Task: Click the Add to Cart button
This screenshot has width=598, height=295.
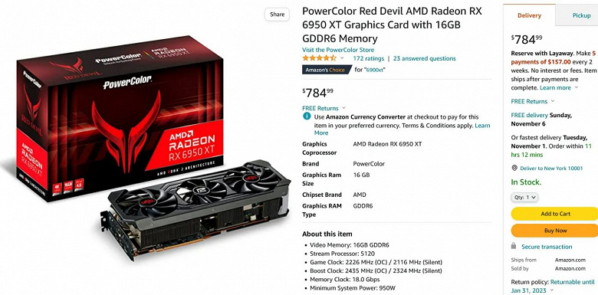Action: [555, 214]
